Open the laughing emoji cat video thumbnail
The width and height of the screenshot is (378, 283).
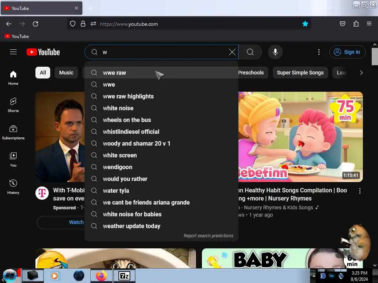116,258
